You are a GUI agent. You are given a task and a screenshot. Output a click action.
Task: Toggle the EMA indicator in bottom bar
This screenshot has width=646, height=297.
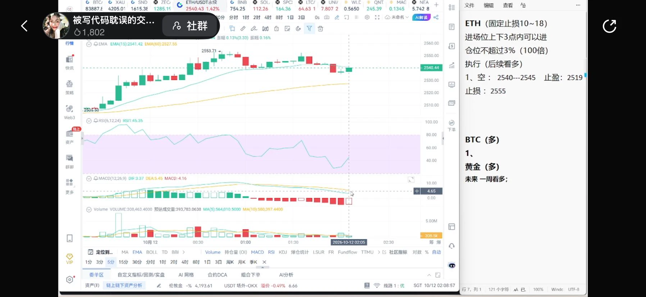tap(137, 252)
